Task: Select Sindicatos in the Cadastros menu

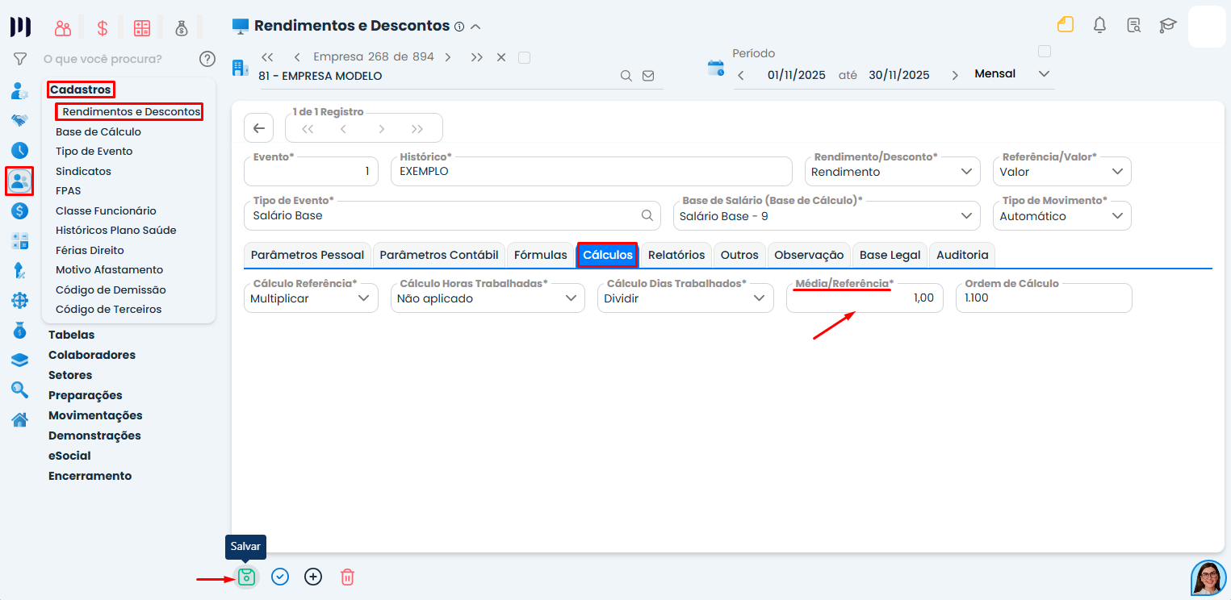Action: point(83,171)
